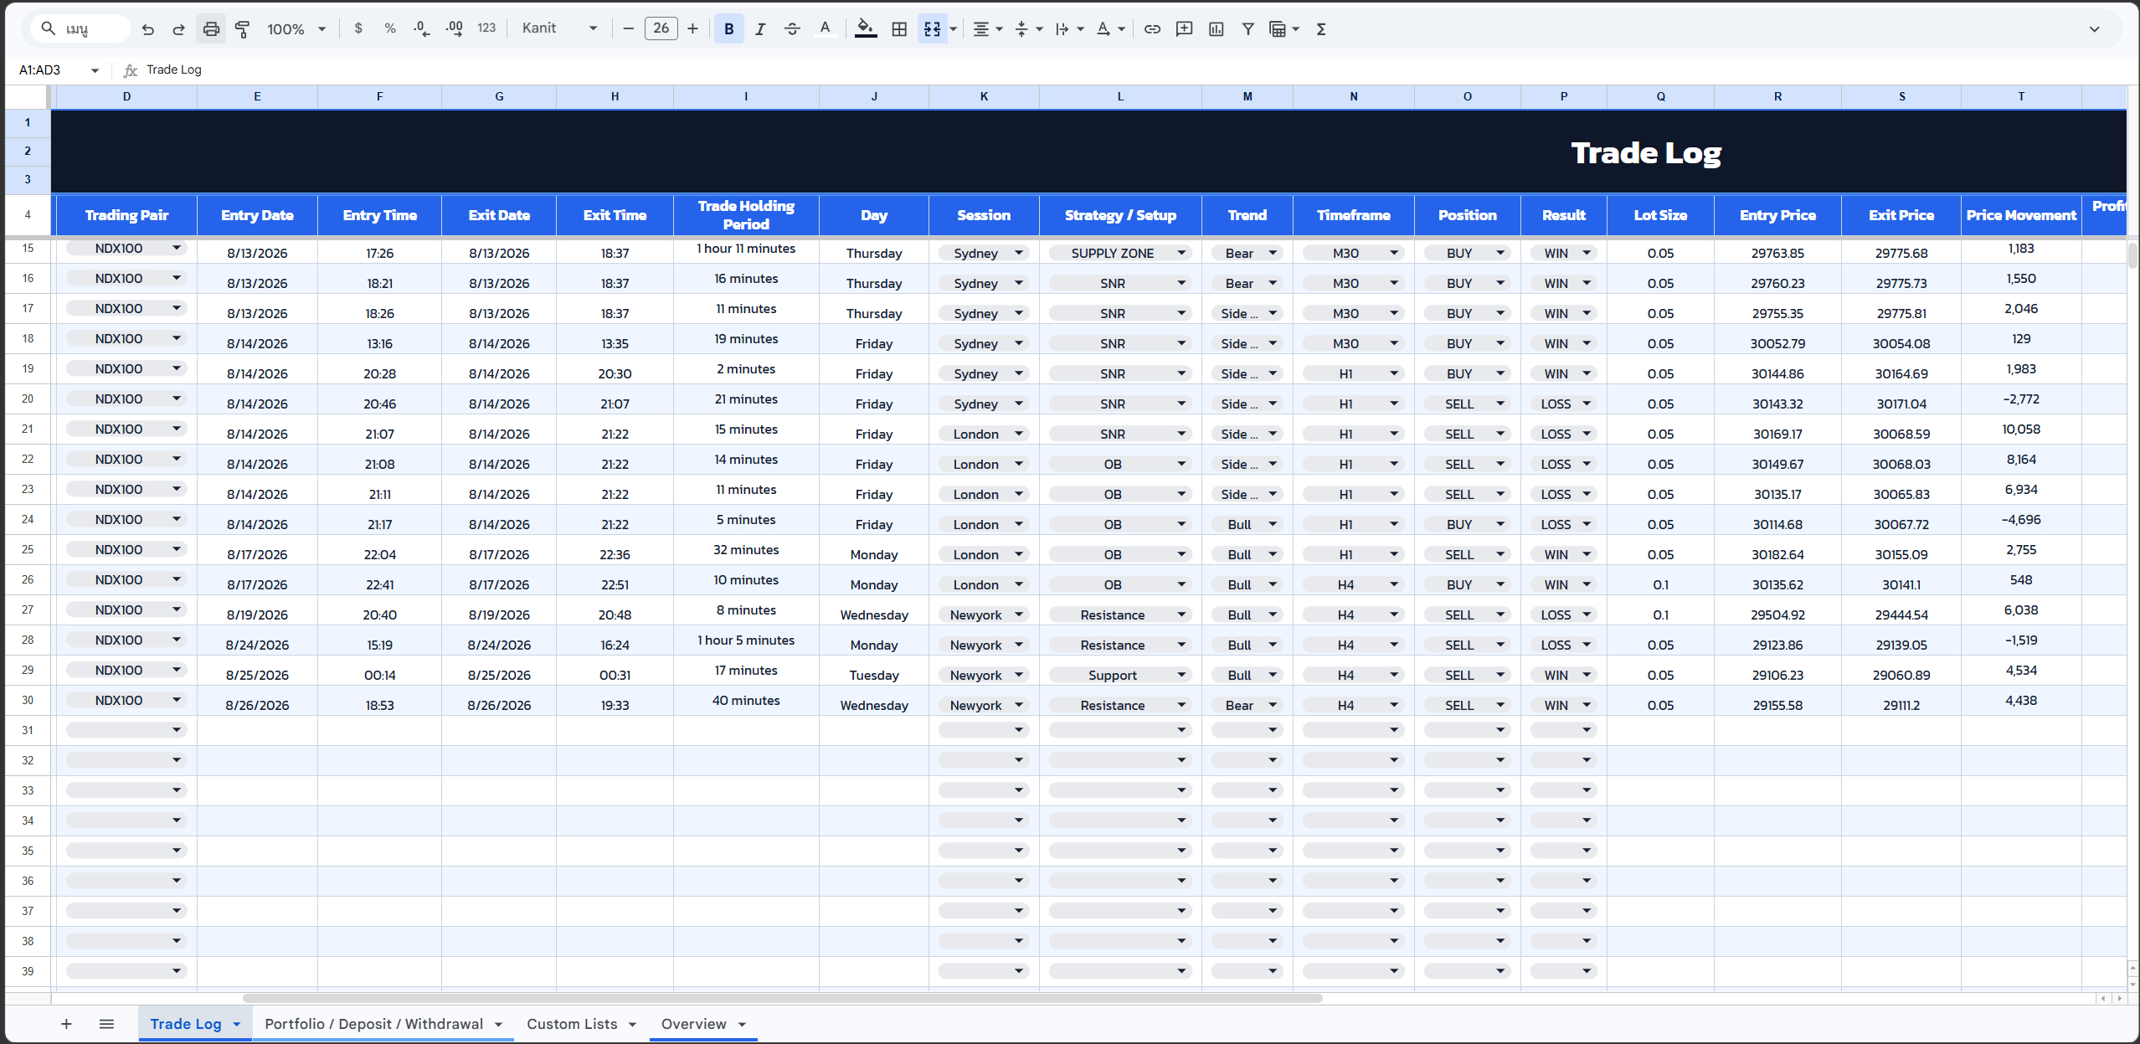Open the functions sigma icon

[x=1321, y=29]
